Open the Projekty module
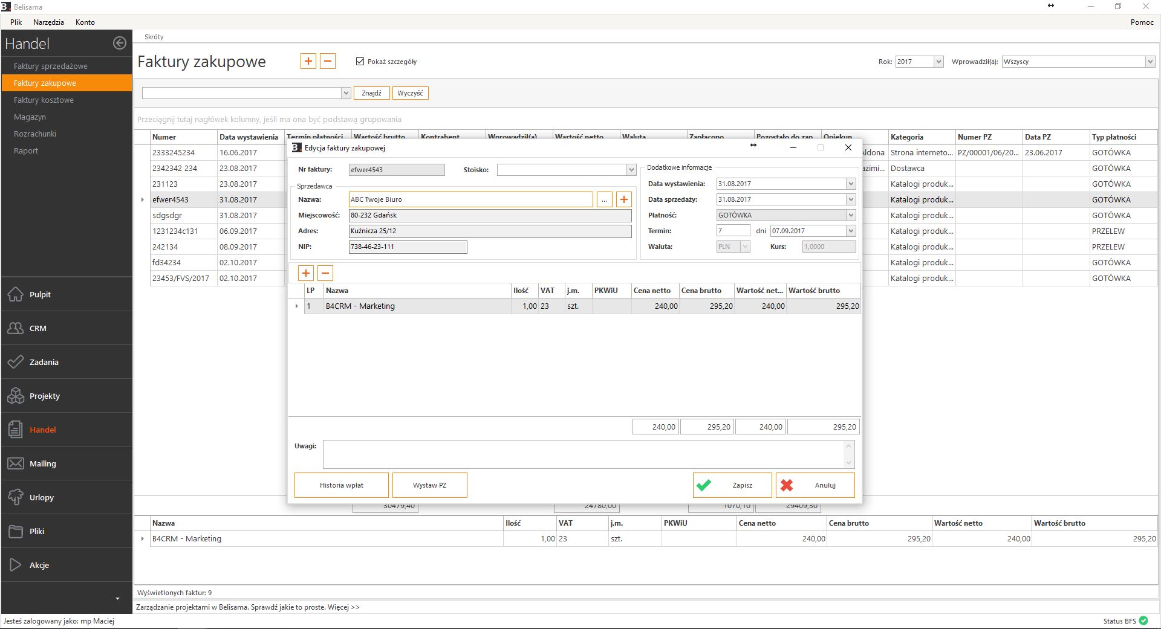 [44, 396]
